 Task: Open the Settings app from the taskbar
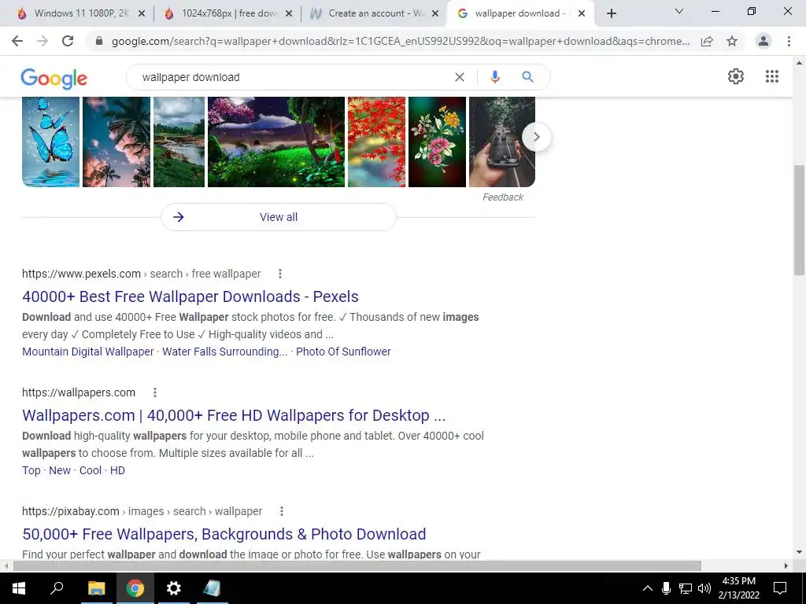coord(174,588)
